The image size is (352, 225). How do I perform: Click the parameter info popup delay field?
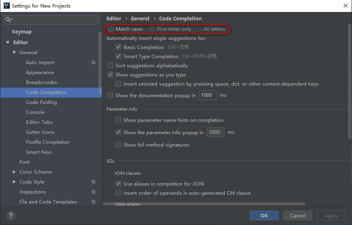216,132
